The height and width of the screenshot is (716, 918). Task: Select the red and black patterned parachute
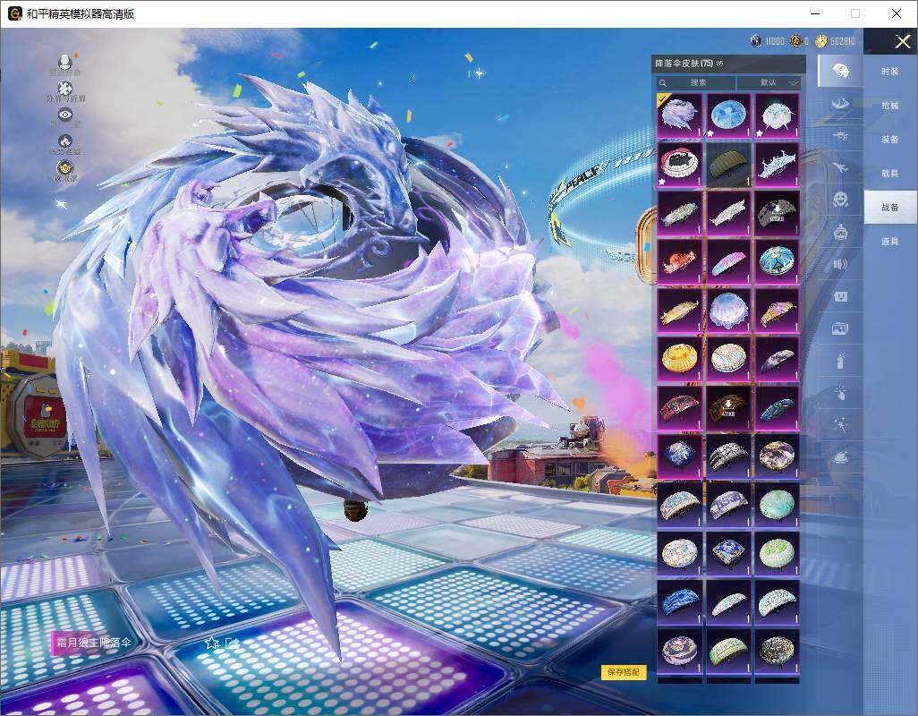(x=679, y=407)
